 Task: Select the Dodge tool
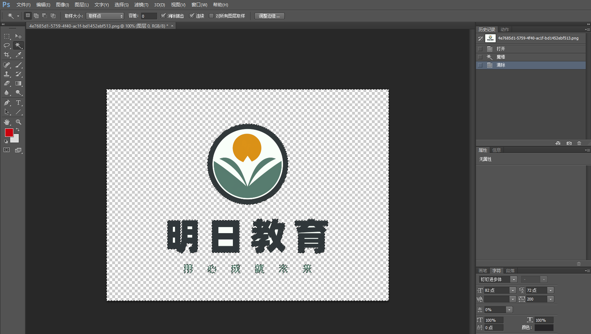coord(18,93)
